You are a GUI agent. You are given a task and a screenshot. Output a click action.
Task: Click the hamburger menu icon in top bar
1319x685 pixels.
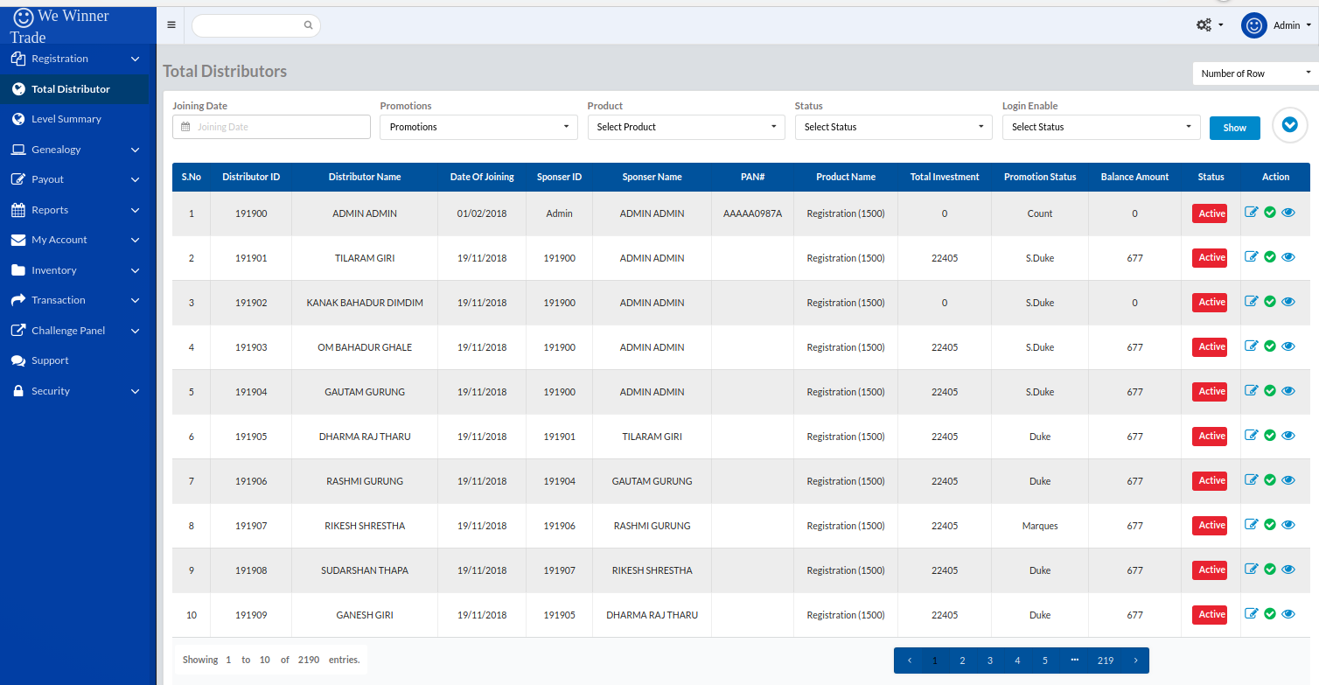pos(171,25)
